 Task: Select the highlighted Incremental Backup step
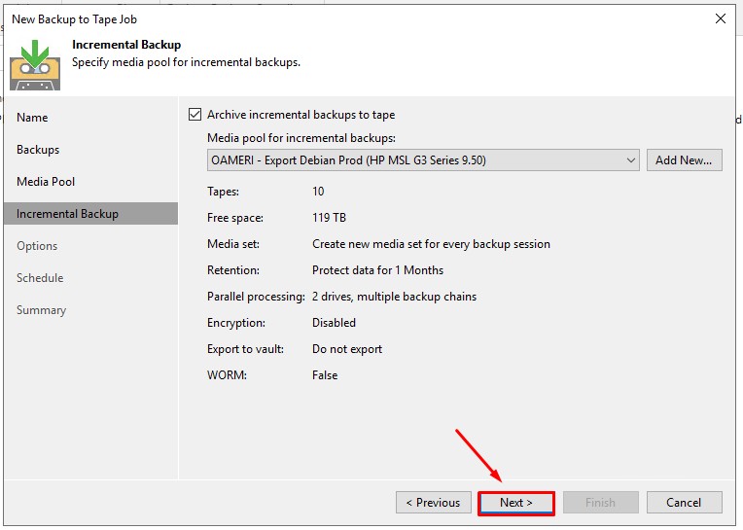pyautogui.click(x=67, y=214)
